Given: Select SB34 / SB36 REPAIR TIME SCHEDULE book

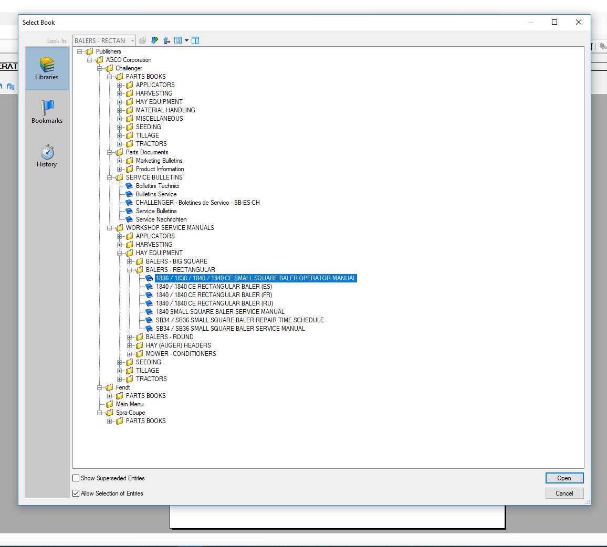Looking at the screenshot, I should coord(239,320).
